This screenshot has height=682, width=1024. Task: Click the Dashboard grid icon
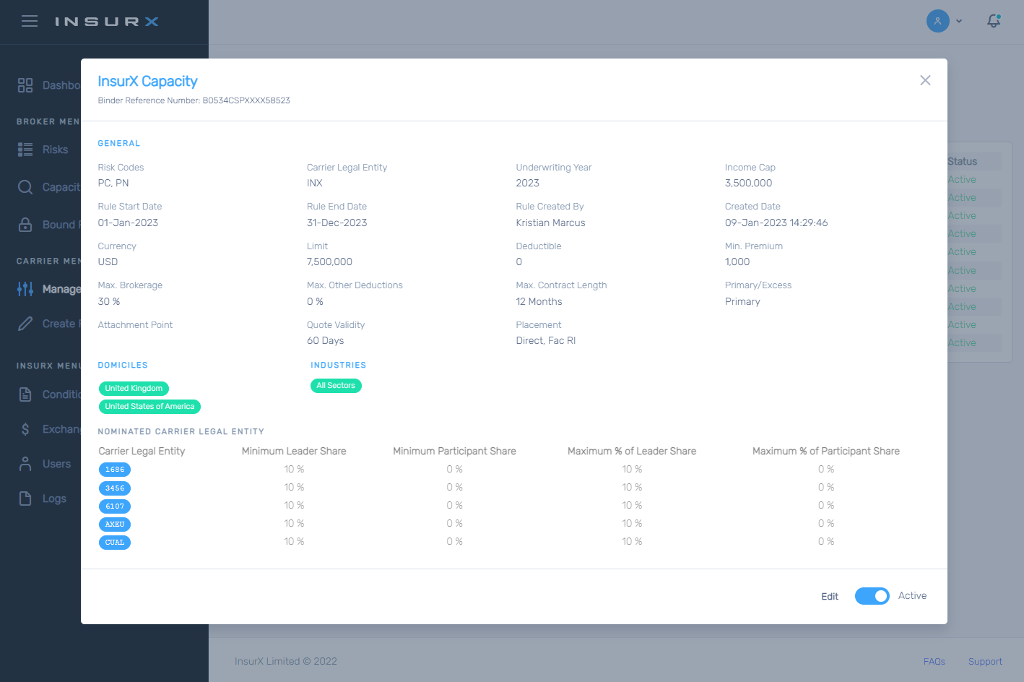click(x=25, y=85)
